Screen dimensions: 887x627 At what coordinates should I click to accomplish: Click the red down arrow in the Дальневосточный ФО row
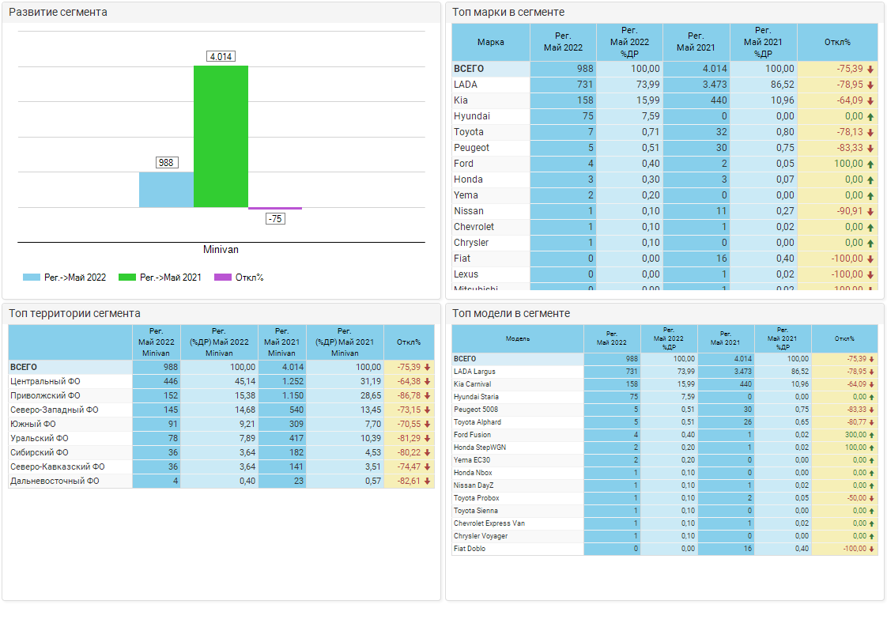(x=428, y=481)
